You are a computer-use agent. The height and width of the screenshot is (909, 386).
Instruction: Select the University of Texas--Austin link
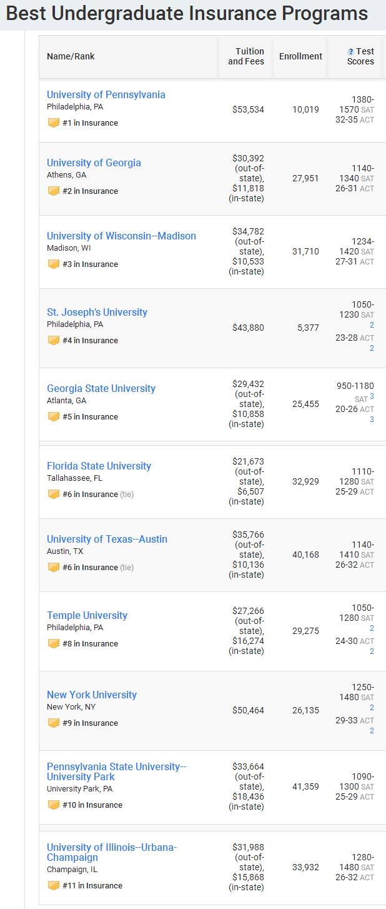[x=107, y=539]
